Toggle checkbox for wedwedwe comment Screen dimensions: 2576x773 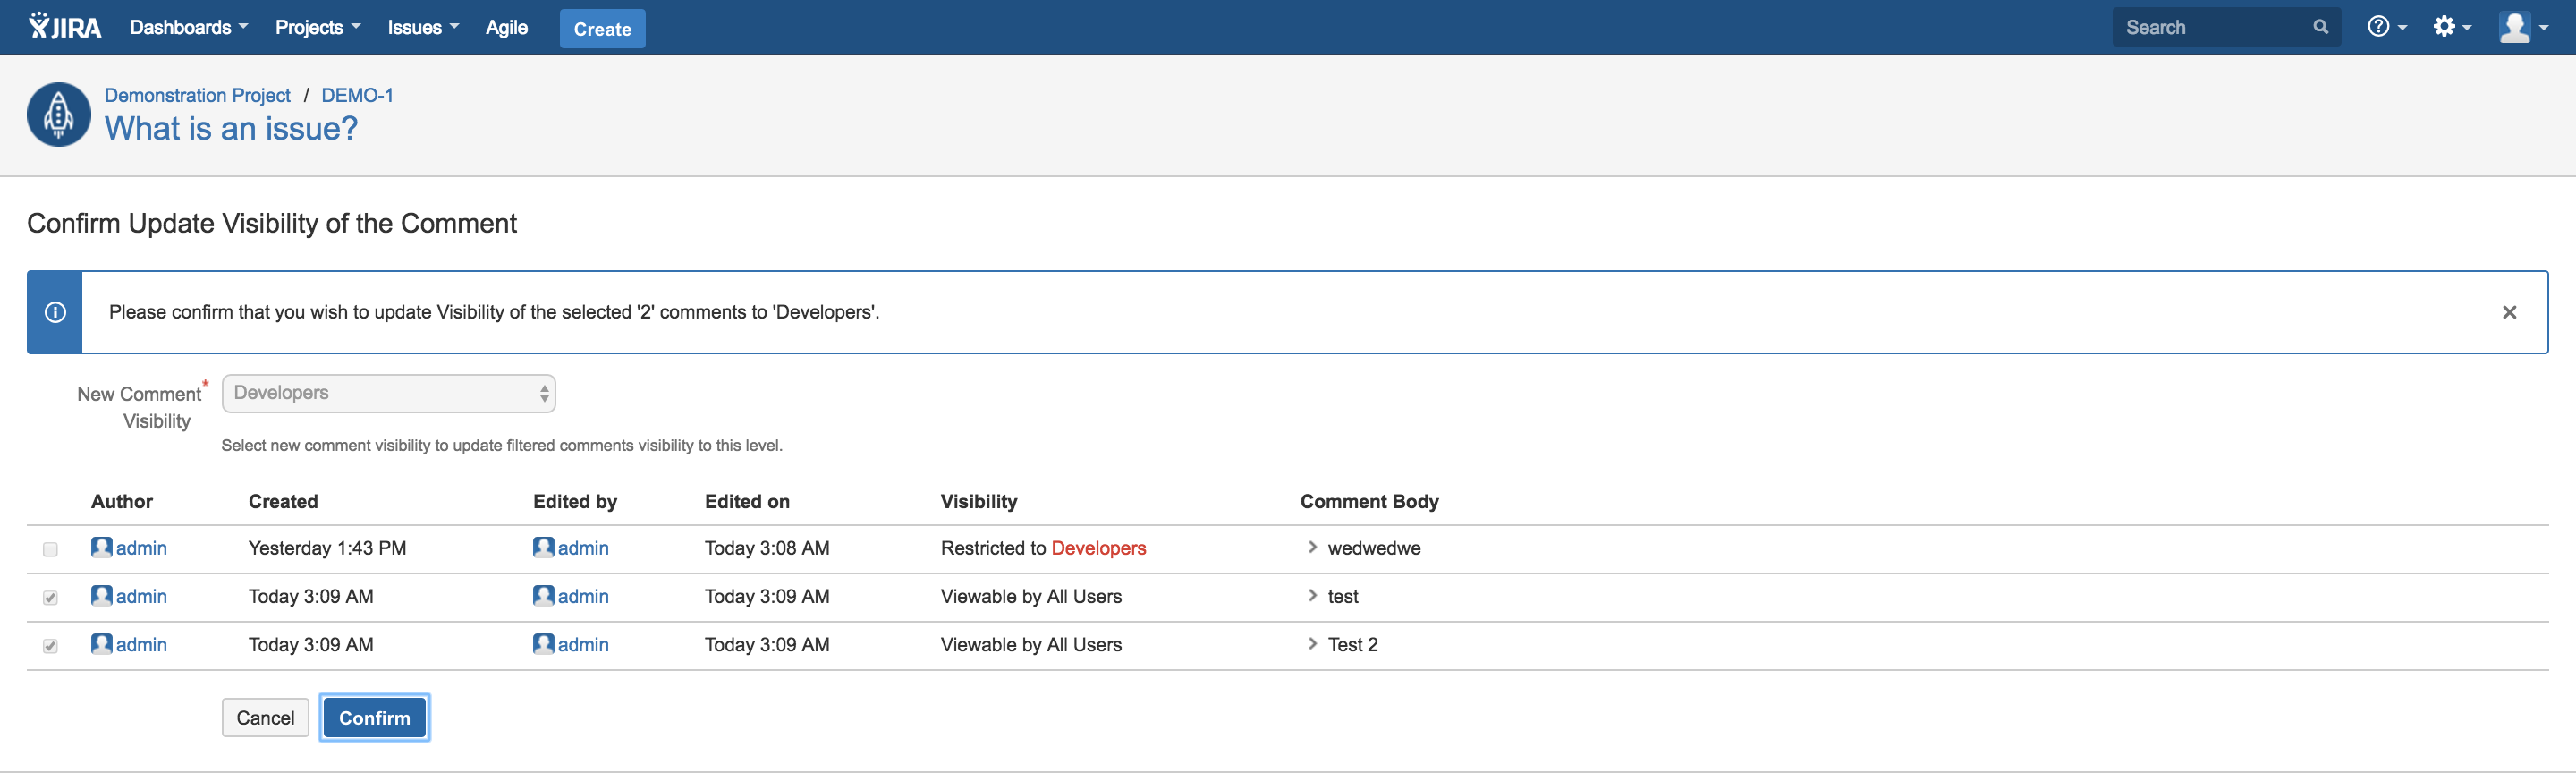pos(50,549)
